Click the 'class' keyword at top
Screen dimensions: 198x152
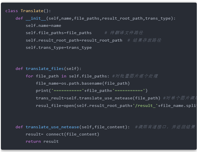tap(12, 11)
